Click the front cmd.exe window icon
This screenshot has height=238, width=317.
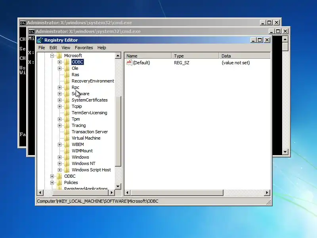point(31,32)
